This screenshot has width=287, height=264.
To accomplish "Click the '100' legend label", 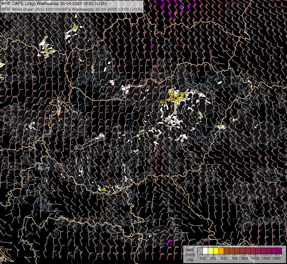I will [203, 258].
